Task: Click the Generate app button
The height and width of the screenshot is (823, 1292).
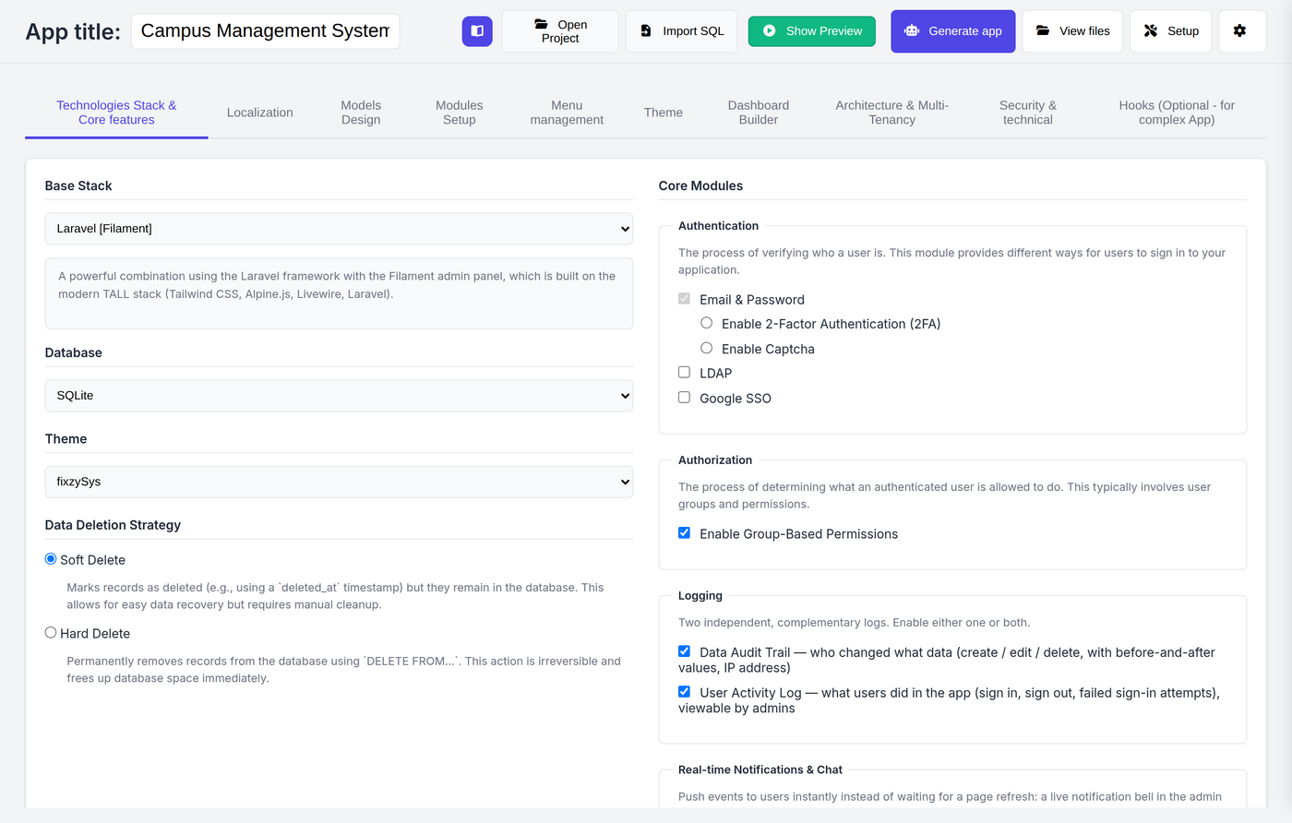Action: pos(953,31)
